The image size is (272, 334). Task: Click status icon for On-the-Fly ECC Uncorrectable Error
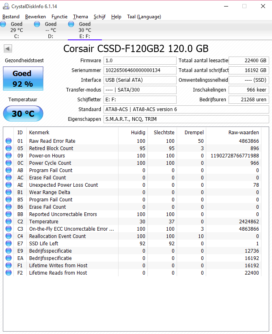coord(9,229)
